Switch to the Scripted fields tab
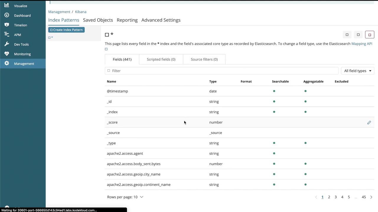 tap(161, 59)
